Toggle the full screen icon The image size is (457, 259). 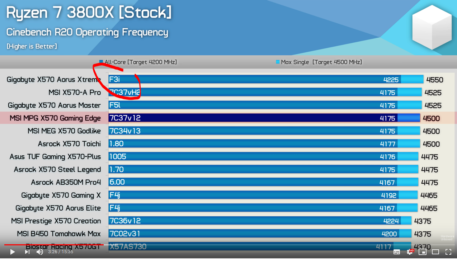[x=448, y=252]
